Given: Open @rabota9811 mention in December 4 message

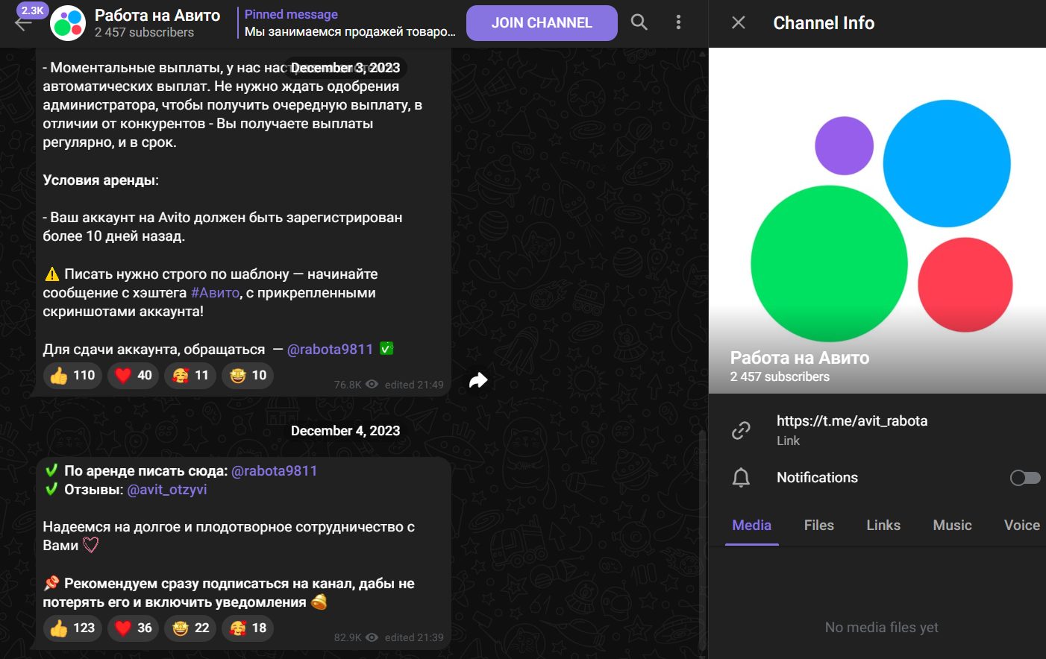Looking at the screenshot, I should (275, 471).
